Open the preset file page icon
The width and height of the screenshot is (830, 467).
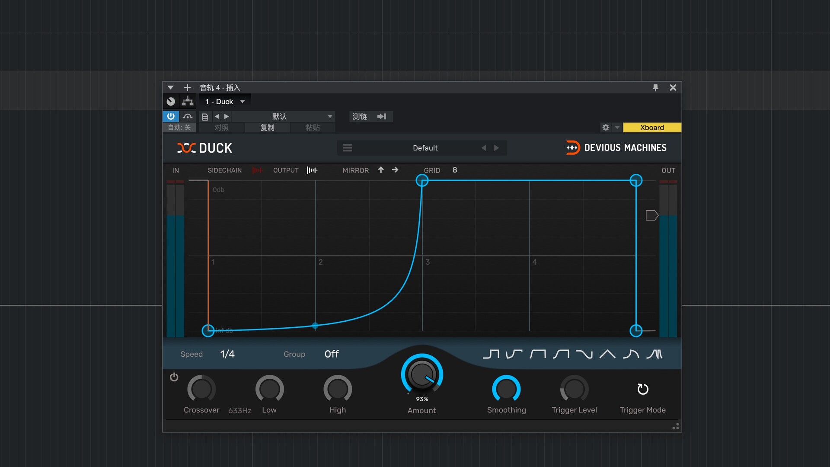point(205,117)
